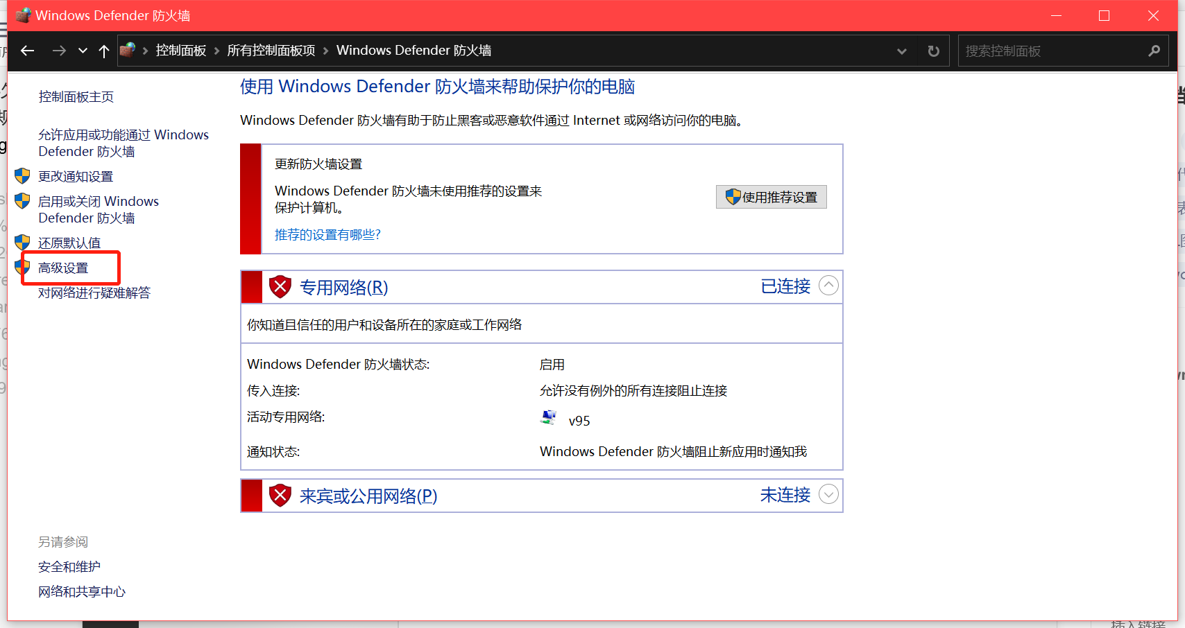Click the 专用网络(R) heading
The width and height of the screenshot is (1185, 628).
(x=344, y=288)
